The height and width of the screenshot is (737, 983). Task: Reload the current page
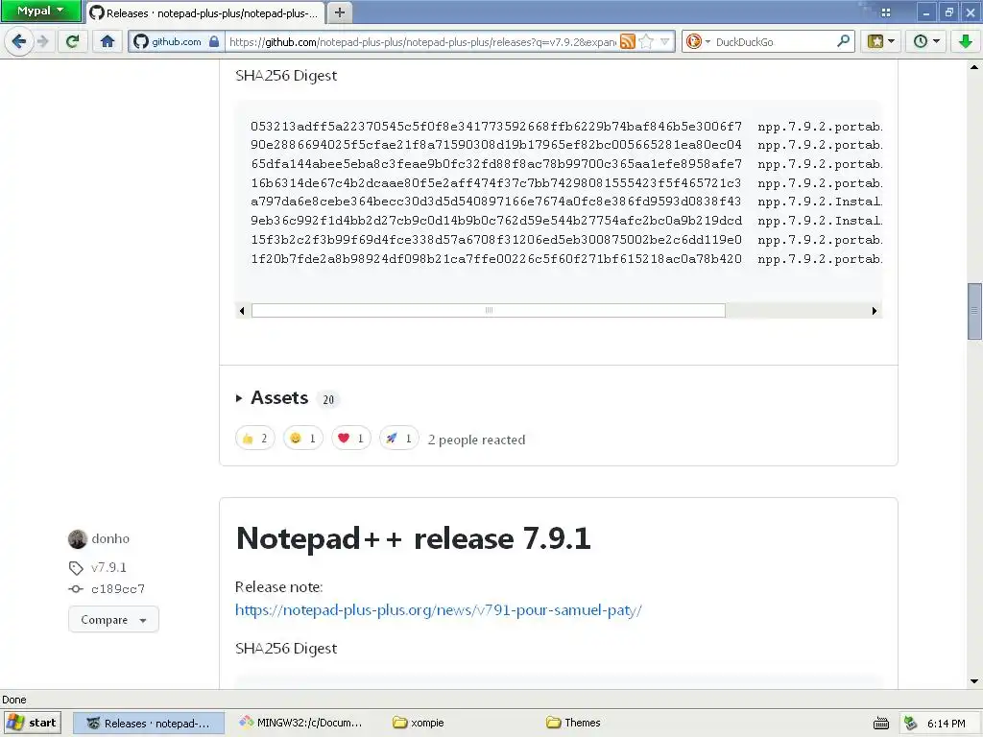tap(72, 41)
